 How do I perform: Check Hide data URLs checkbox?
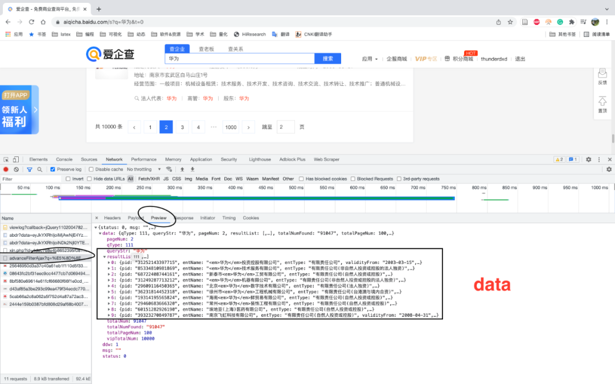point(89,179)
